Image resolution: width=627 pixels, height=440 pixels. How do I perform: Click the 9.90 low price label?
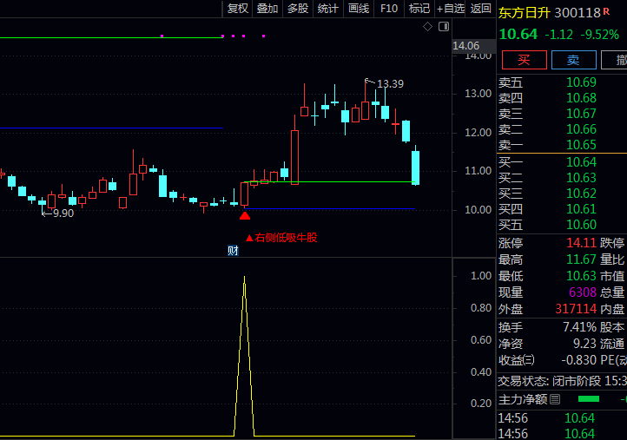coord(63,213)
